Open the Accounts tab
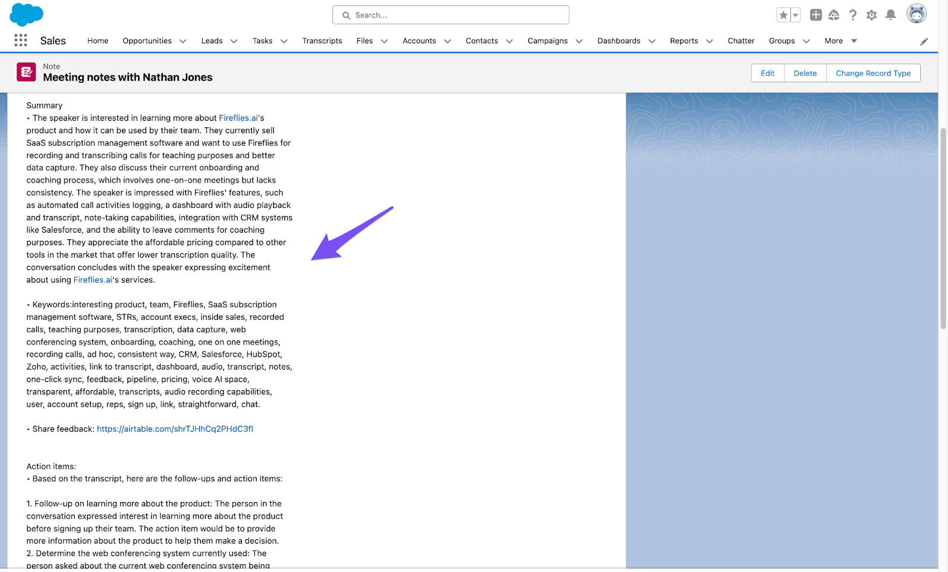This screenshot has height=572, width=948. [x=419, y=41]
